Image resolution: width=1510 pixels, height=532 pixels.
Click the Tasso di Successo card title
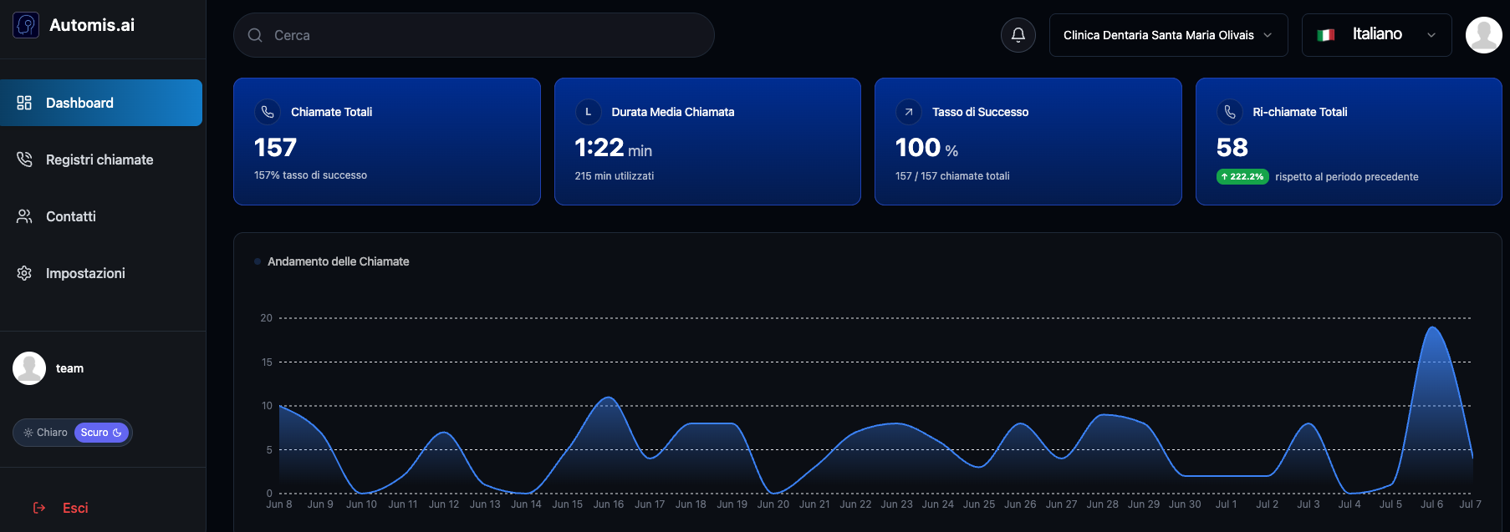click(x=981, y=112)
